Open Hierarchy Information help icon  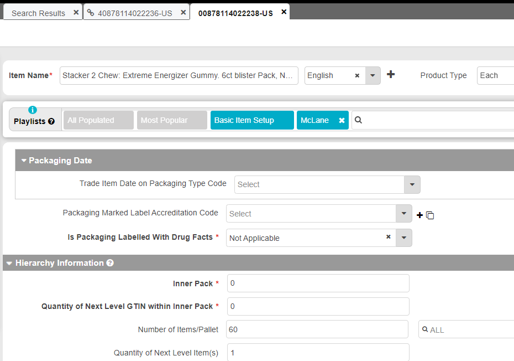(110, 263)
